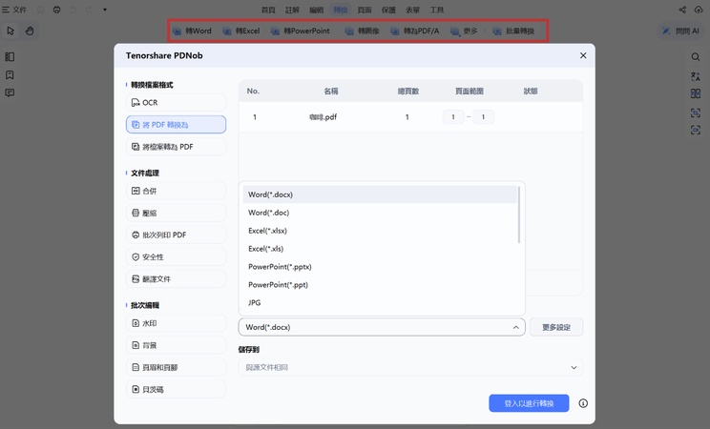Open search with the magnifier icon

pyautogui.click(x=696, y=56)
